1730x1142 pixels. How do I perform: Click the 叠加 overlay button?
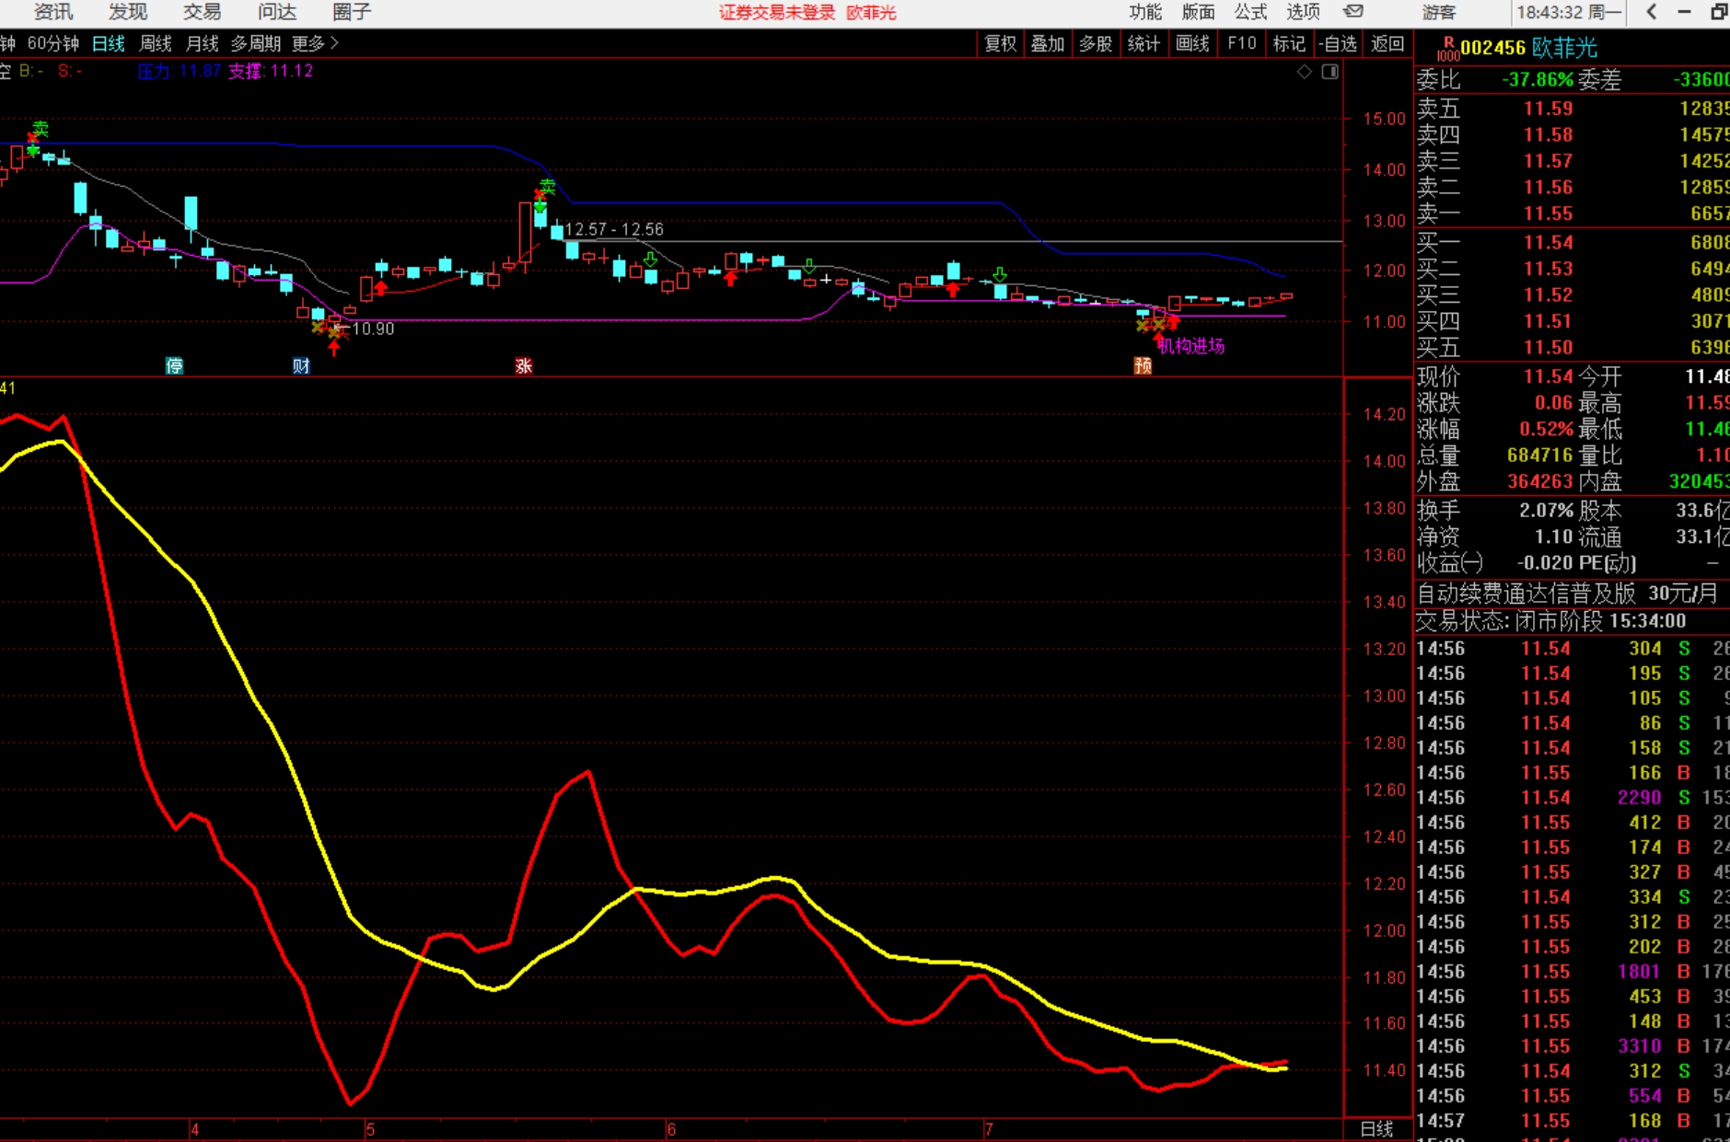pos(1048,43)
